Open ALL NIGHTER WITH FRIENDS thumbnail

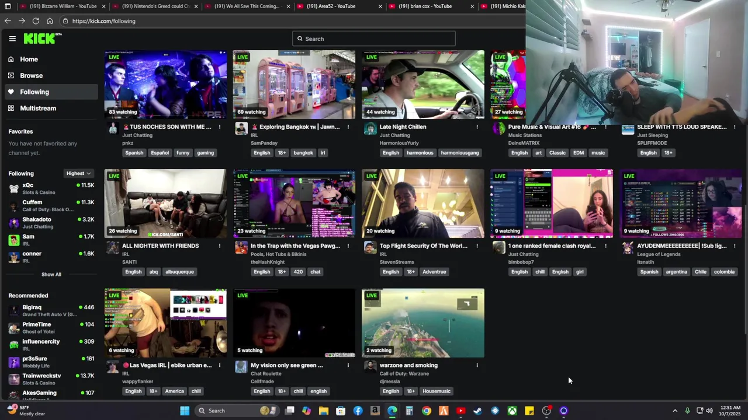point(165,204)
